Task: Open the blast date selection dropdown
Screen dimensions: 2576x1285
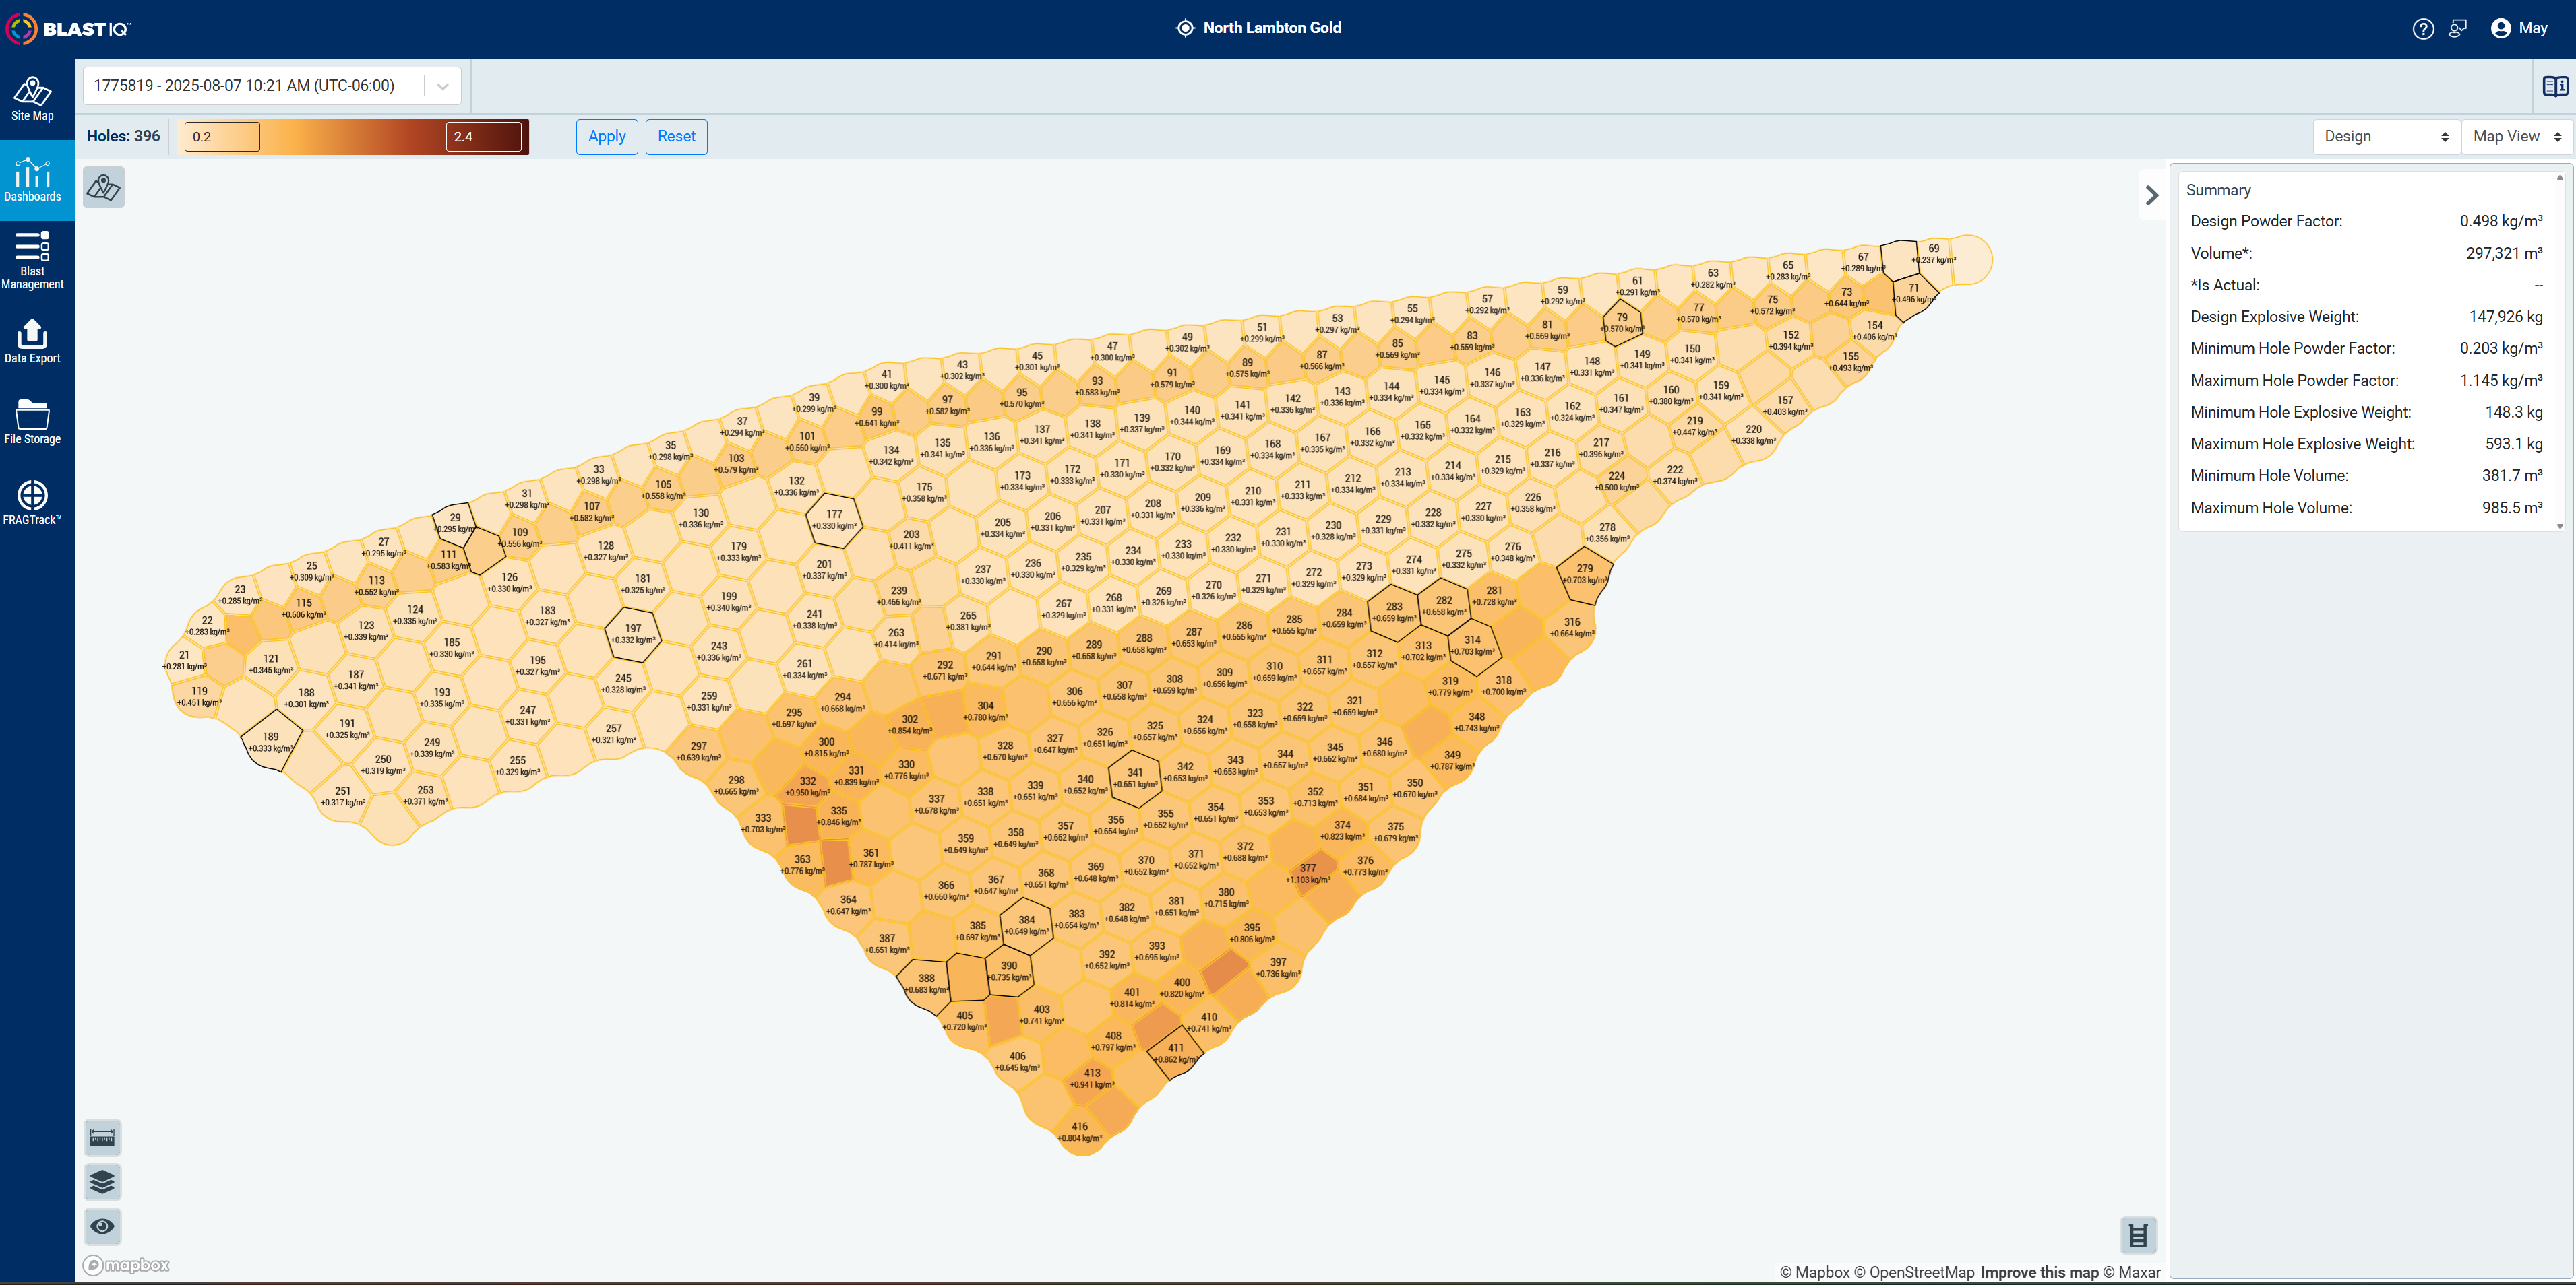Action: tap(272, 86)
